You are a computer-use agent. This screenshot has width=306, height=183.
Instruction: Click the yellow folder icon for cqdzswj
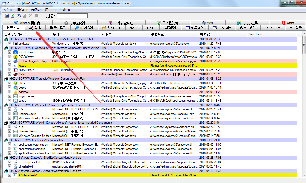coord(15,92)
